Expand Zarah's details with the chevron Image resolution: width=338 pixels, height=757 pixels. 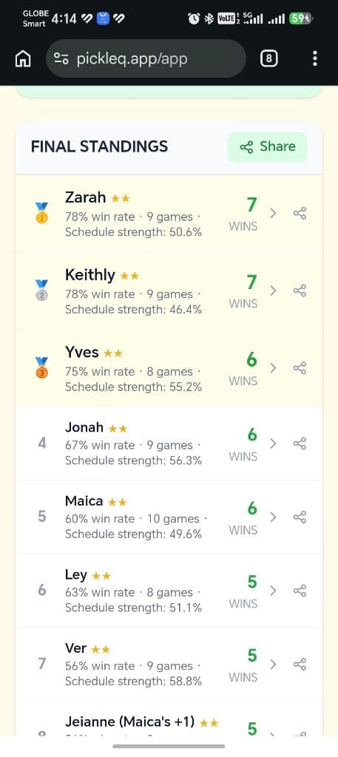coord(274,214)
